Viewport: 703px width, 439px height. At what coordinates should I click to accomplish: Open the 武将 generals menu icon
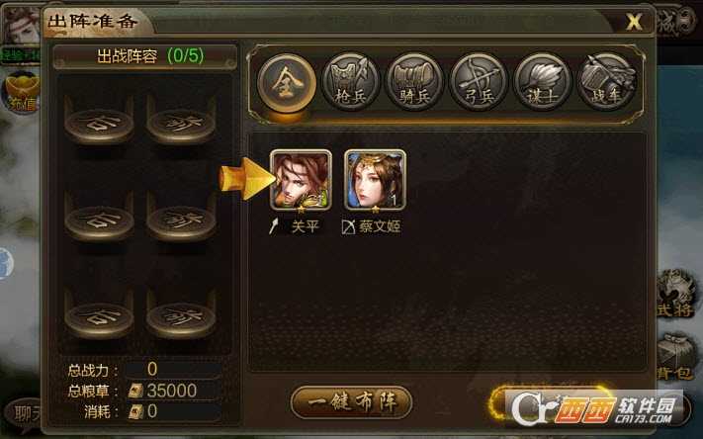click(676, 294)
